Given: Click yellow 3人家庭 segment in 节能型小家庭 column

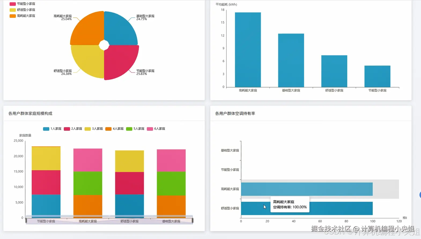Looking at the screenshot, I should [46, 158].
